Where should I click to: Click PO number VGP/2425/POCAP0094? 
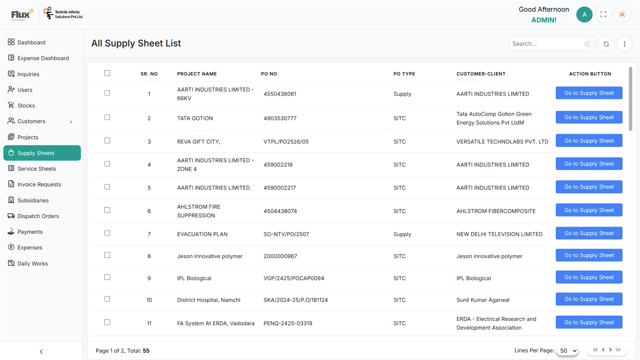pyautogui.click(x=294, y=278)
